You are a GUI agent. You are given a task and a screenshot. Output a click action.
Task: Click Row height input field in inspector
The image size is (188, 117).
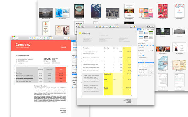coord(151,71)
